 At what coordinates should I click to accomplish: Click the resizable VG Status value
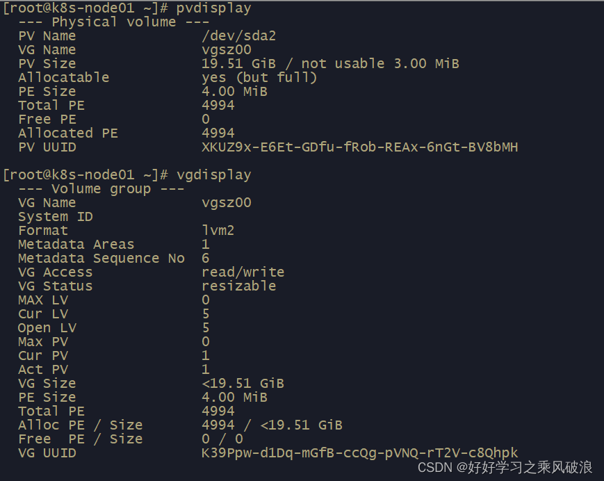239,286
